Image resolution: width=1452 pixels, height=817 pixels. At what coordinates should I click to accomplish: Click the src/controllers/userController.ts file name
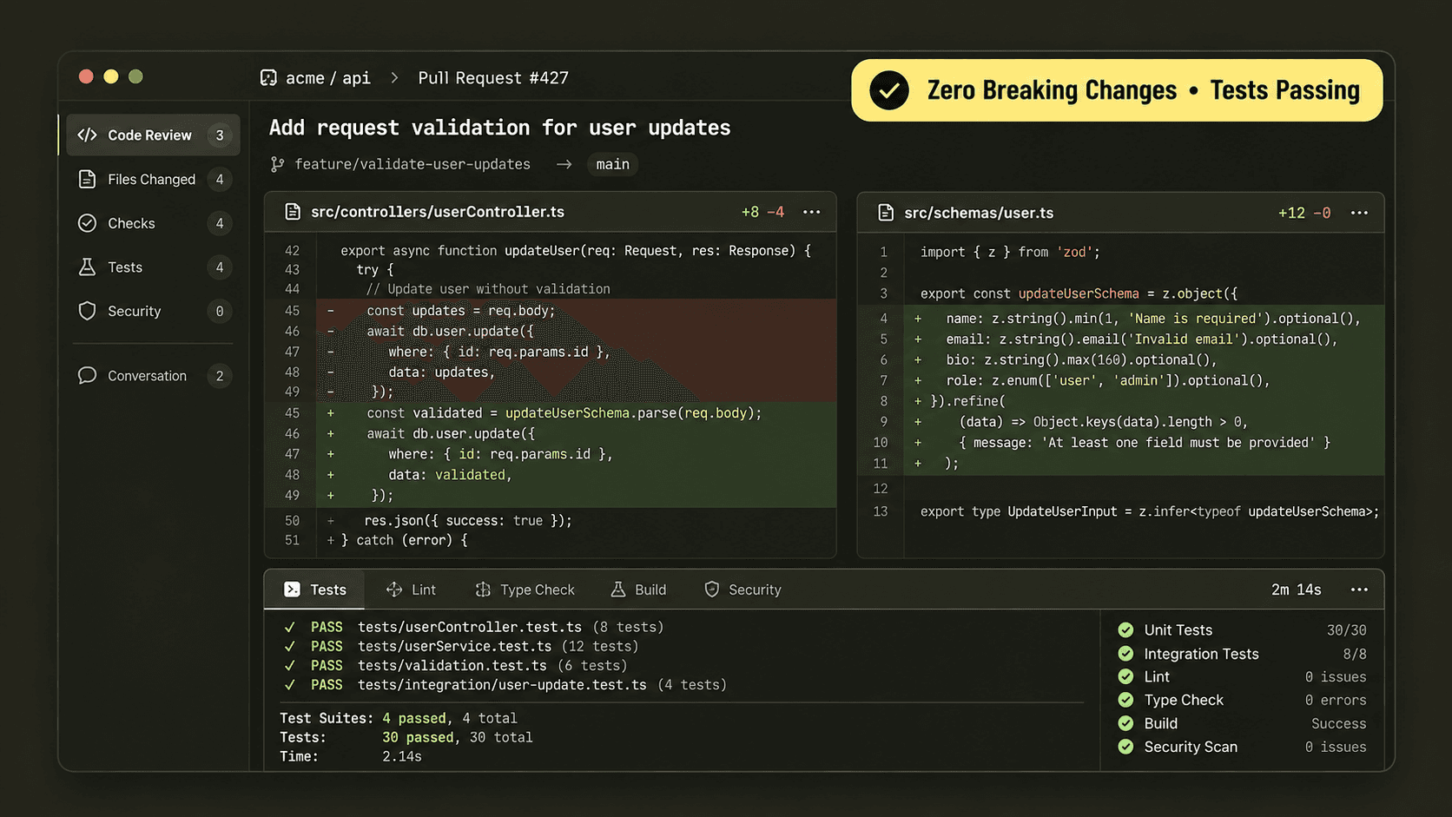point(438,212)
